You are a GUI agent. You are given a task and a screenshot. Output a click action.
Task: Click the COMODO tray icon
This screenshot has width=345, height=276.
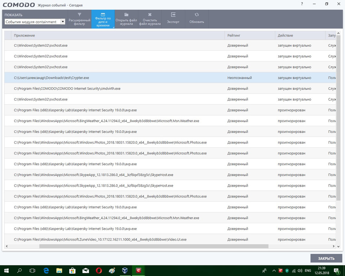pyautogui.click(x=280, y=270)
